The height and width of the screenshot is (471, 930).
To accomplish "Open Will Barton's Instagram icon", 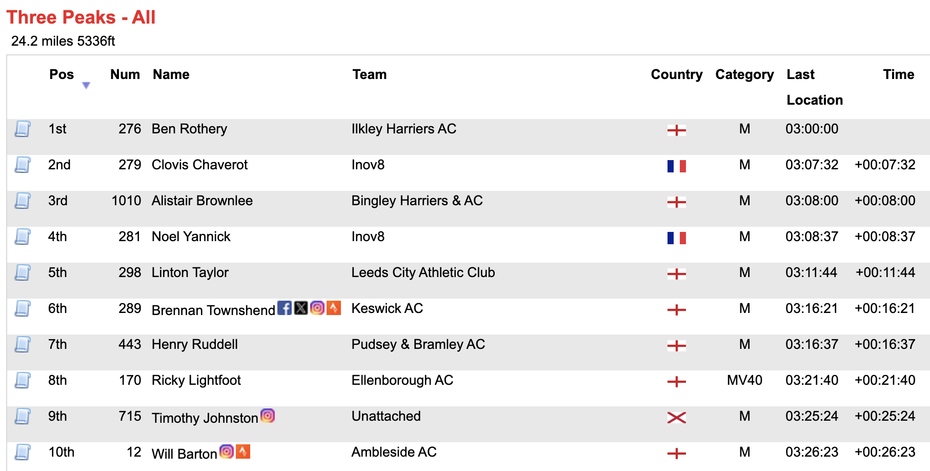I will click(x=227, y=452).
